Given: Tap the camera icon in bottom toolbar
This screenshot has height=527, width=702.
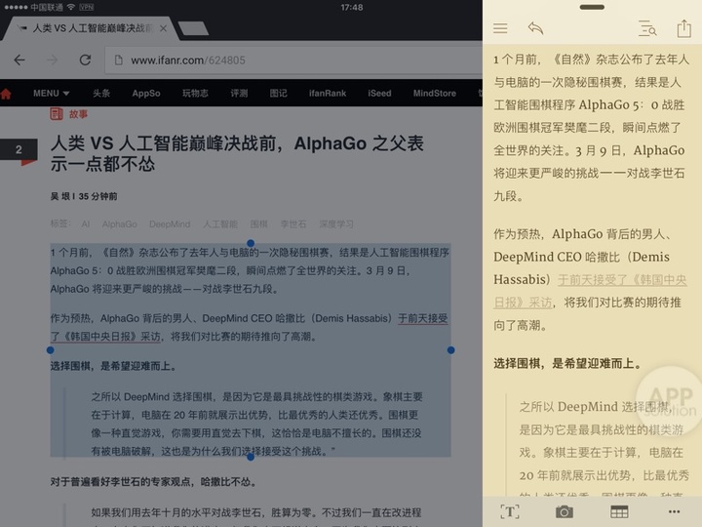Looking at the screenshot, I should [x=565, y=511].
